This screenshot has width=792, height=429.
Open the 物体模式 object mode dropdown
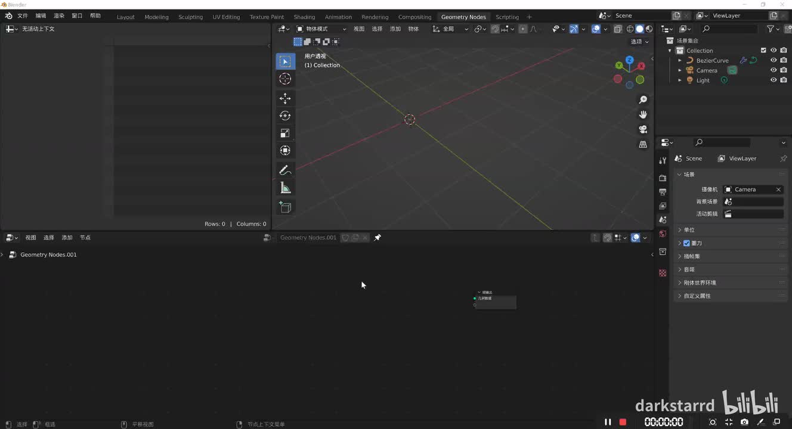(321, 29)
